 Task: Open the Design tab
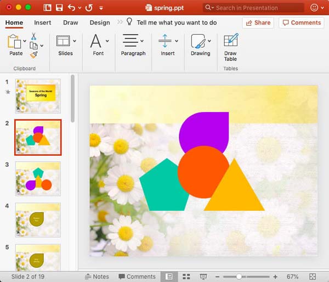click(100, 22)
